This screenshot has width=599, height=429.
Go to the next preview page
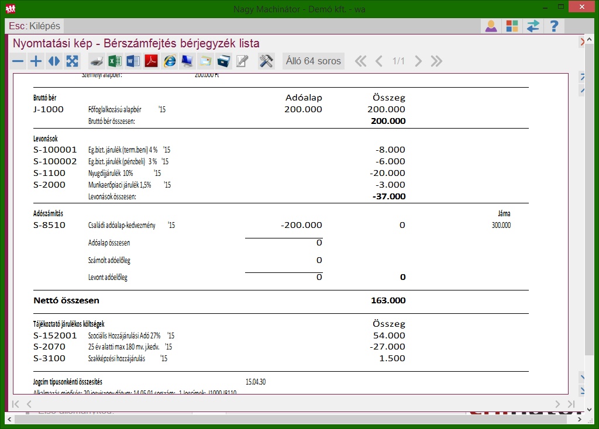(x=418, y=61)
